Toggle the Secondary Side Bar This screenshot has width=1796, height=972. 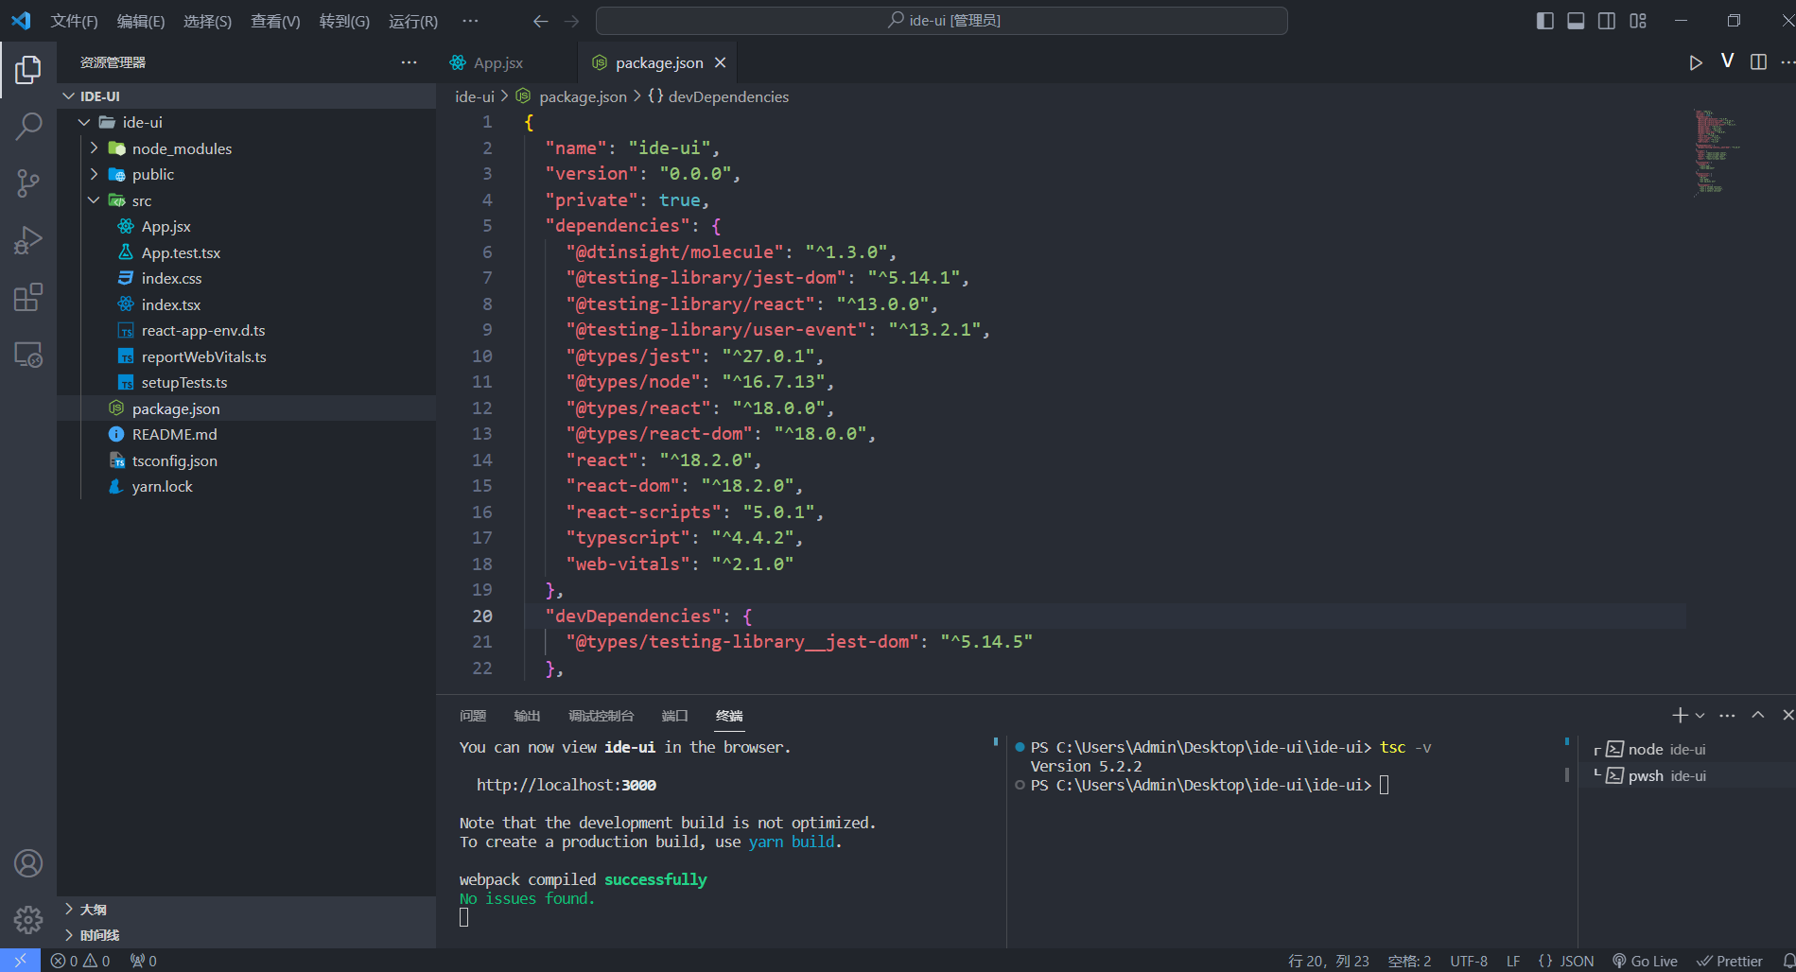click(1606, 20)
